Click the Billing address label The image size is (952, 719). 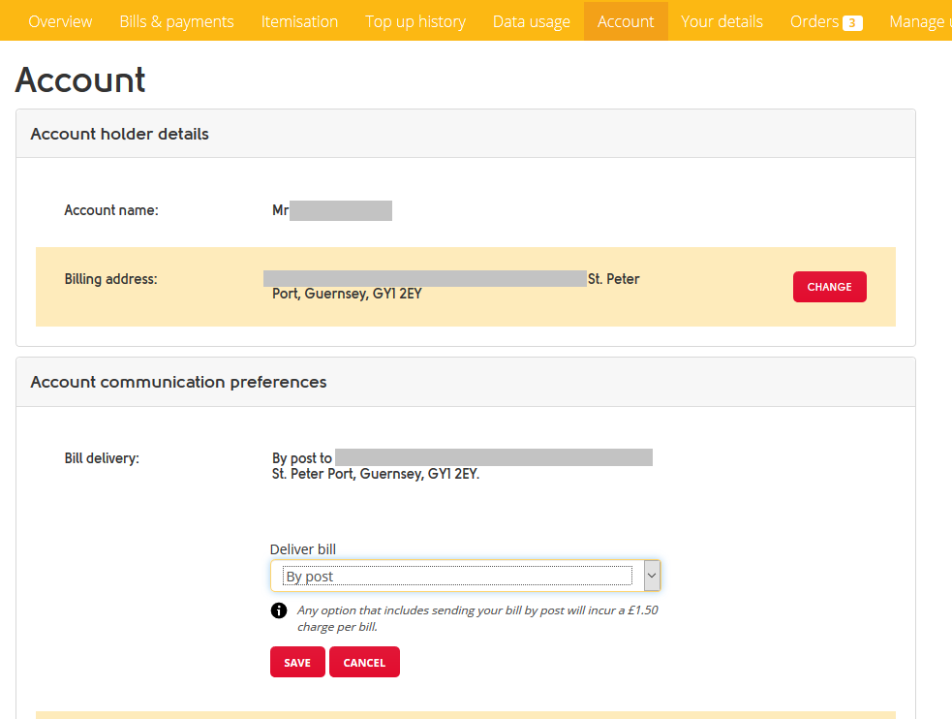pyautogui.click(x=110, y=279)
